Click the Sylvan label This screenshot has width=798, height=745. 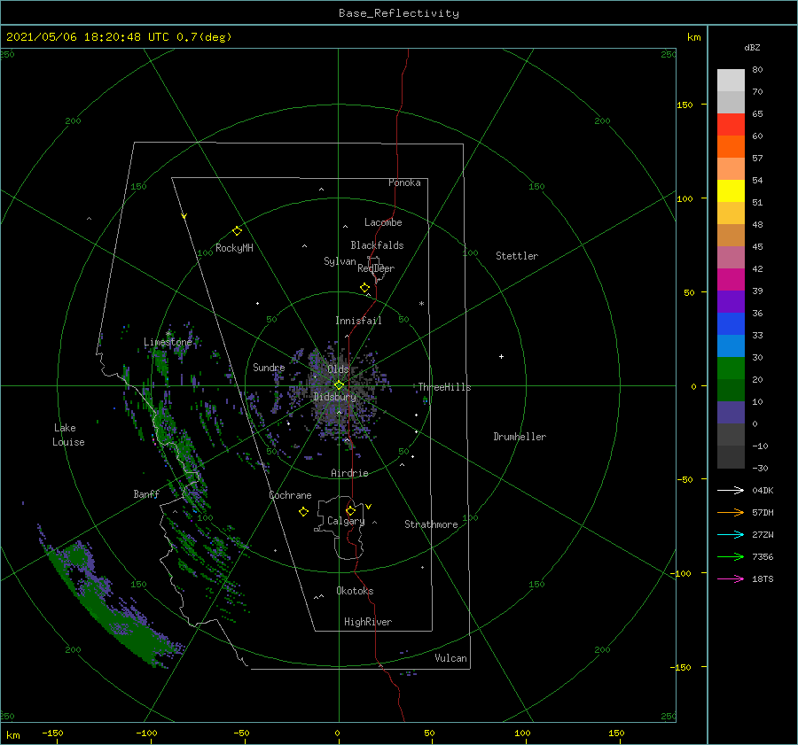(340, 261)
